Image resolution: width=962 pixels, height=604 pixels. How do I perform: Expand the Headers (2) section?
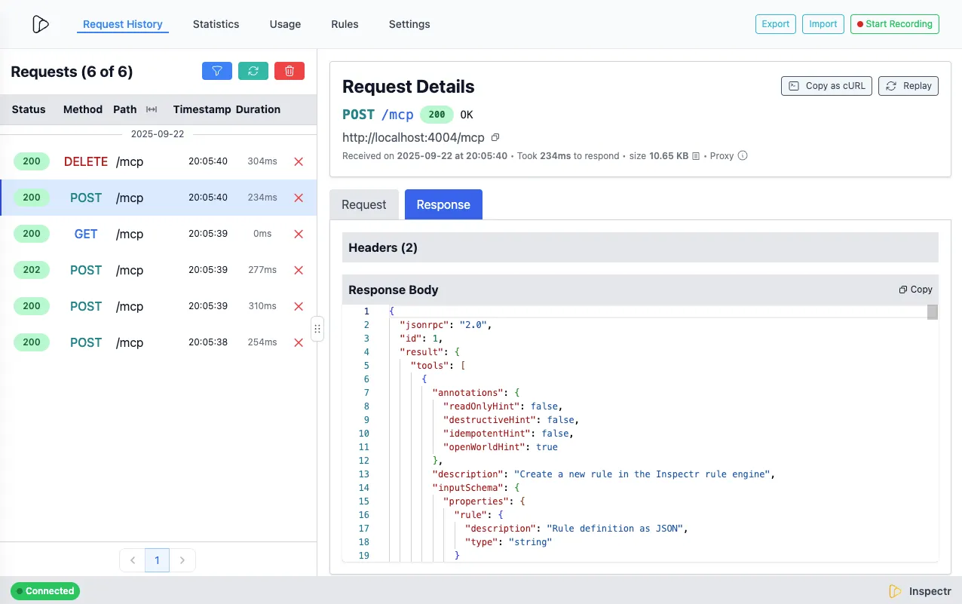640,247
